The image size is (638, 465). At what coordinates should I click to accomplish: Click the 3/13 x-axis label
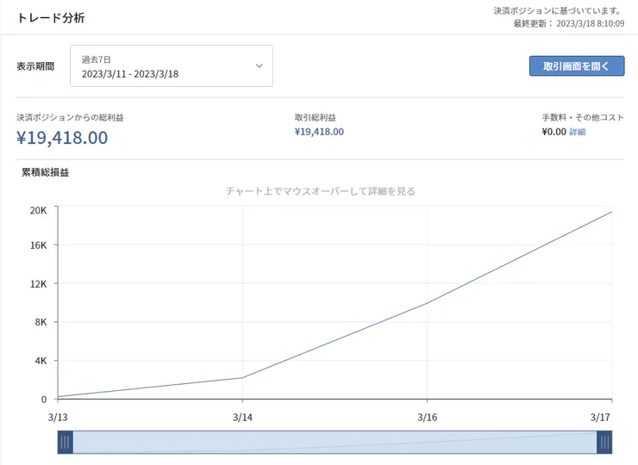pyautogui.click(x=58, y=417)
